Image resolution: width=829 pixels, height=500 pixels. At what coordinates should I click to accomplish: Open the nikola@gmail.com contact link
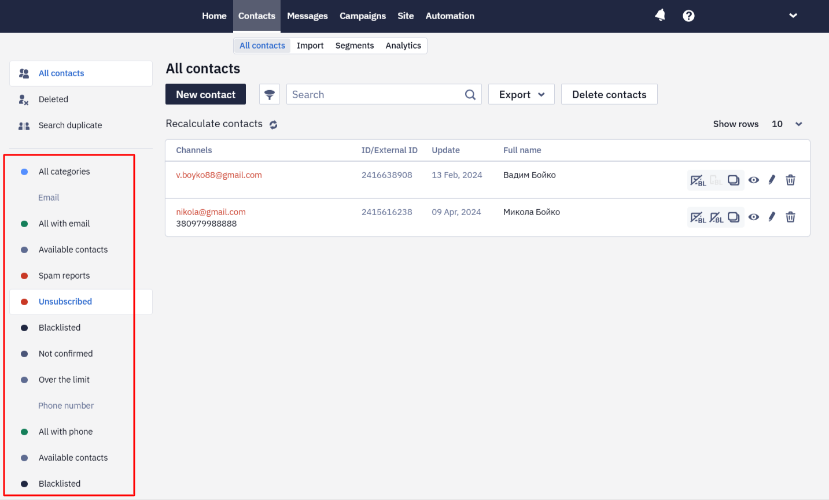point(211,212)
